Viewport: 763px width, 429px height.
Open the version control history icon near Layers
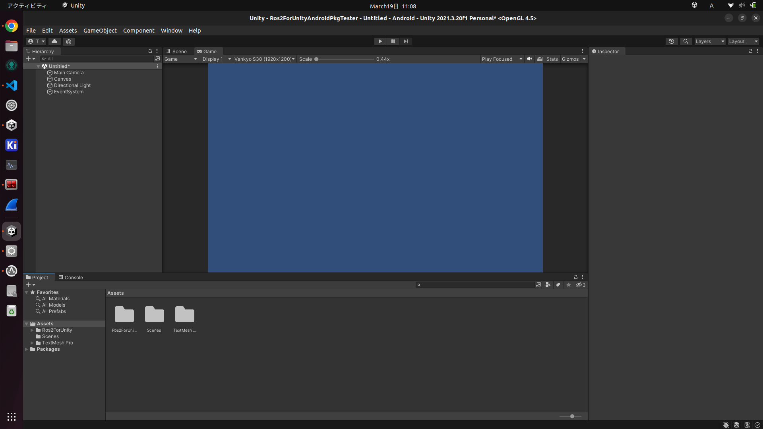point(672,41)
